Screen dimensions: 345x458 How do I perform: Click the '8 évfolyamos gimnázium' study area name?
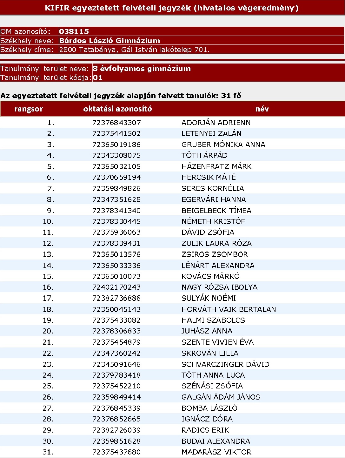(x=142, y=69)
